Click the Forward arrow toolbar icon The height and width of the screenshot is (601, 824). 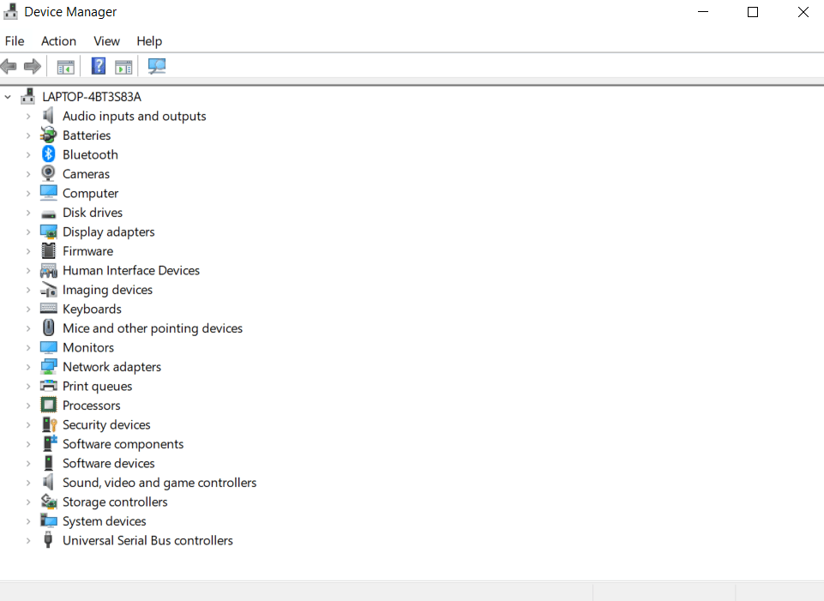click(x=33, y=66)
